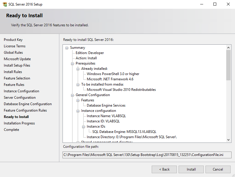235x177 pixels.
Task: Click the SQL Server Setup title bar icon
Action: (x=5, y=4)
